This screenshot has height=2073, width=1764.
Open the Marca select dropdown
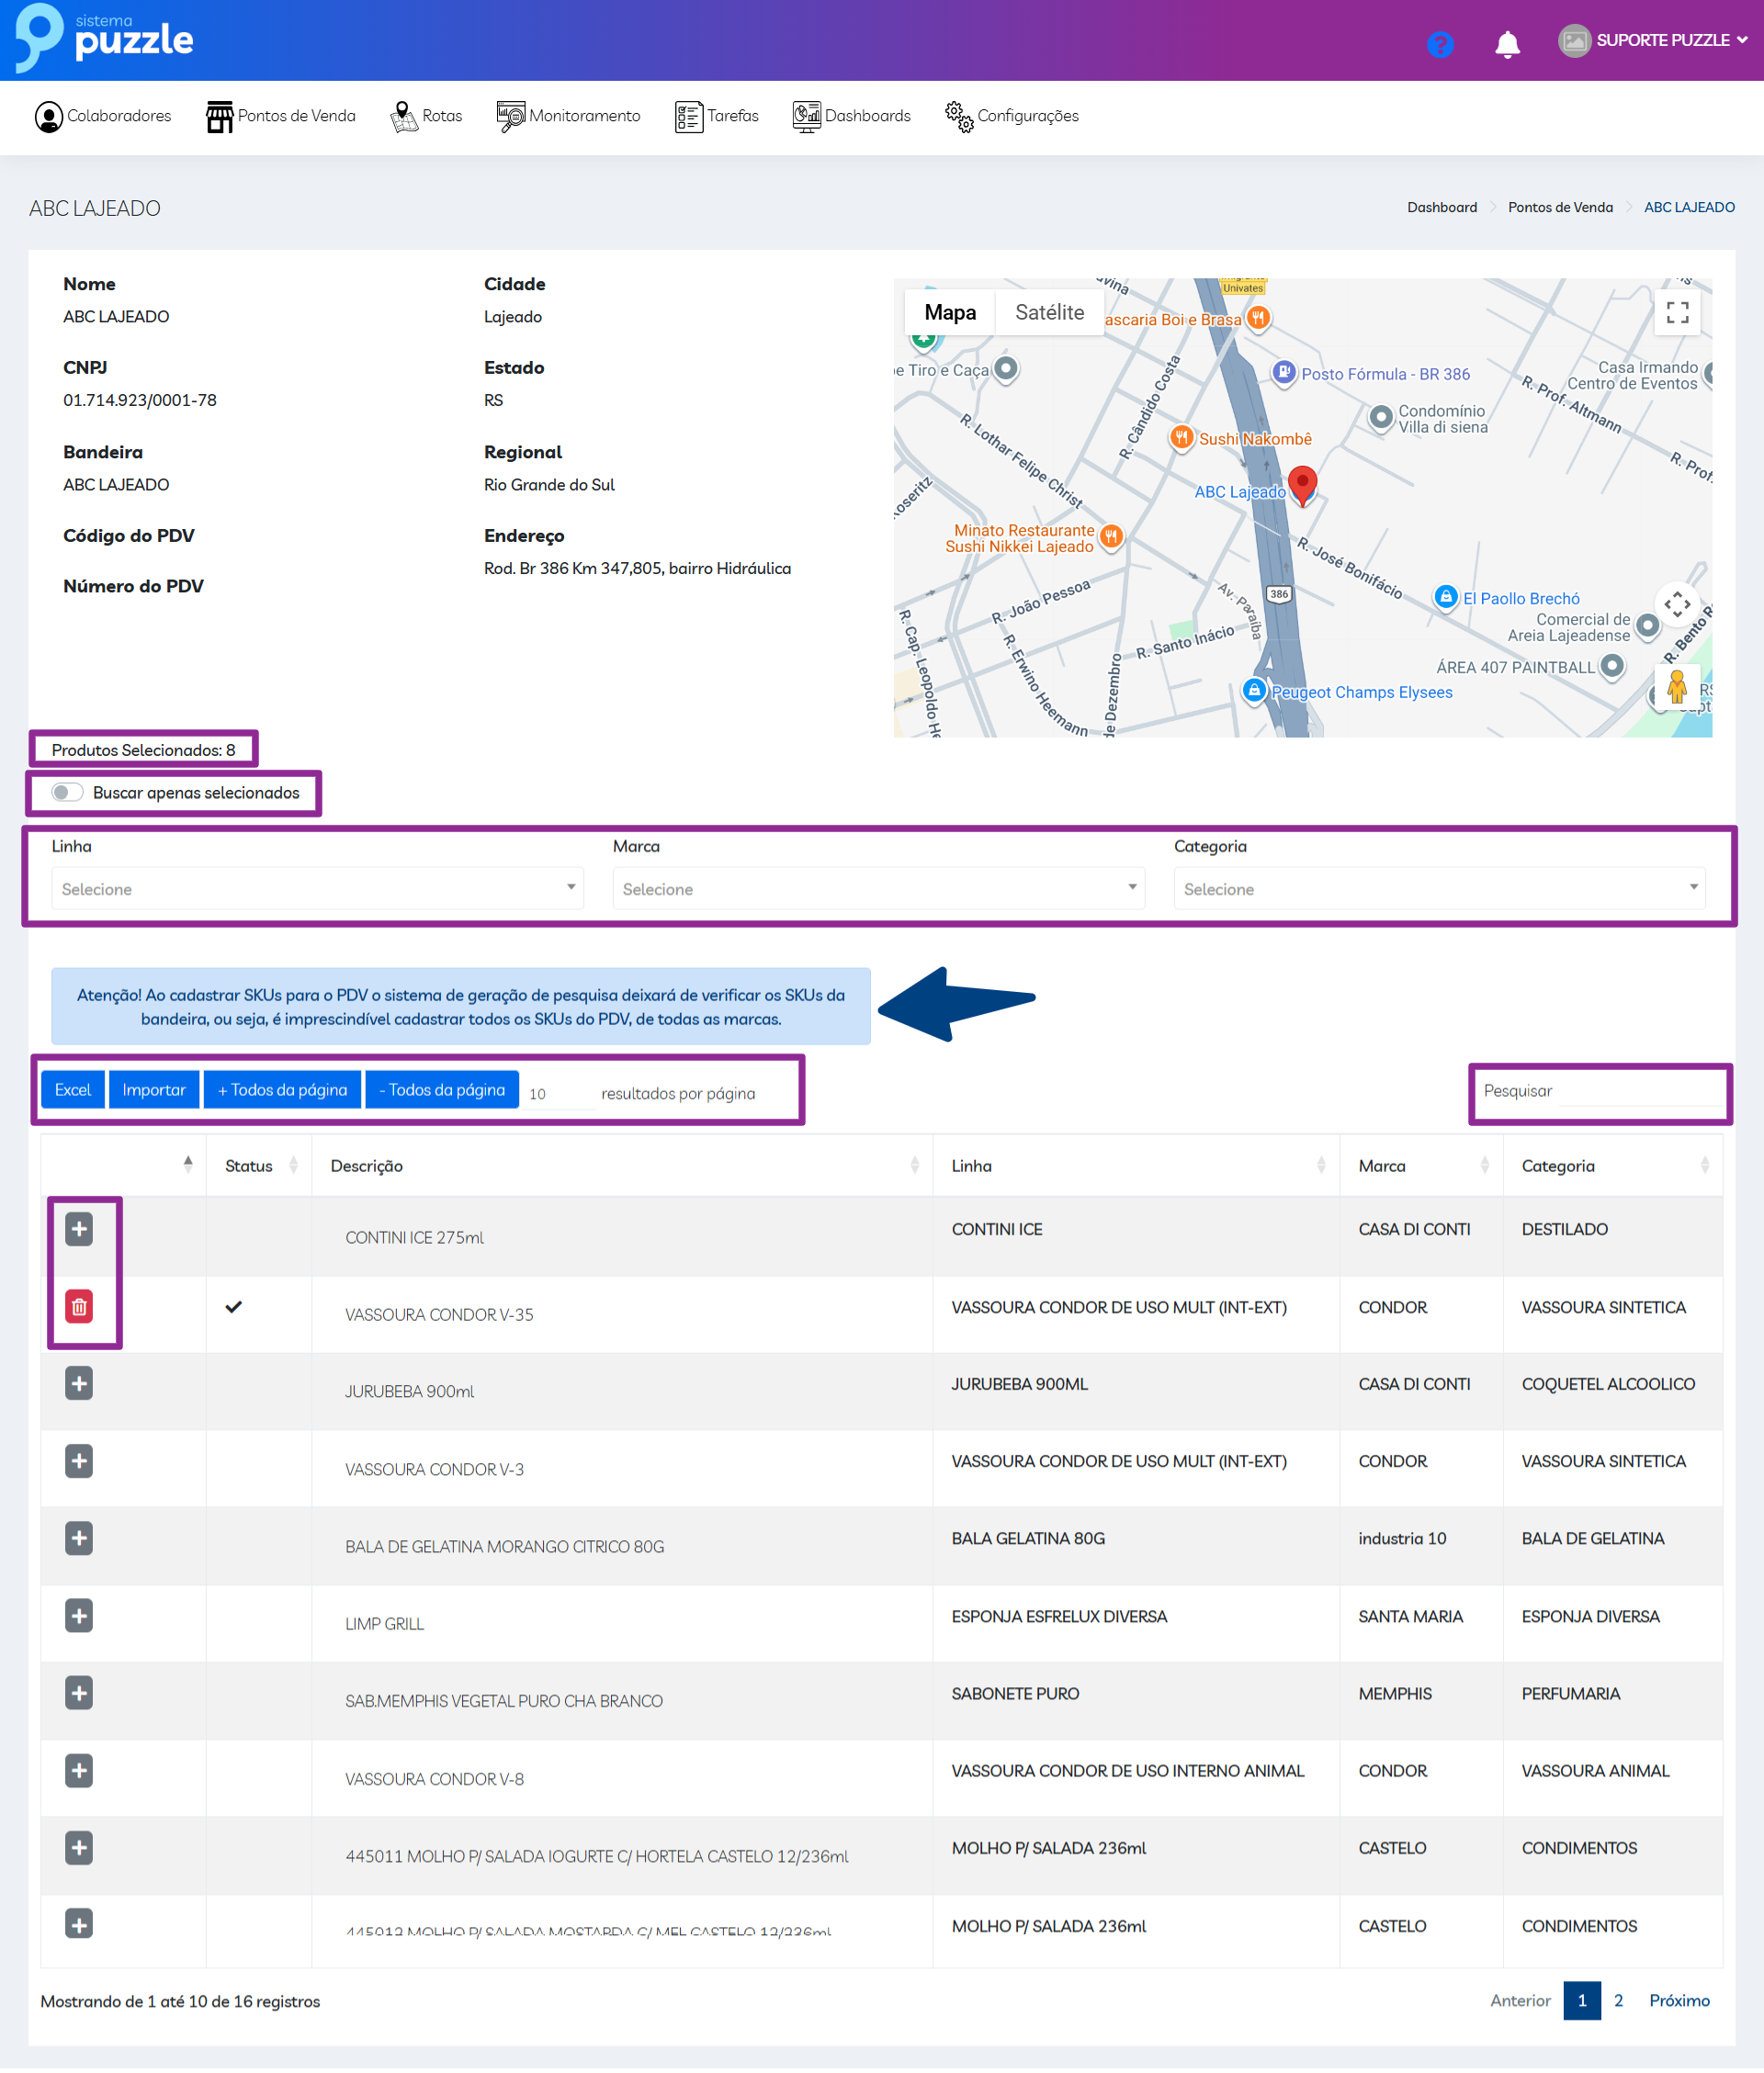tap(878, 888)
